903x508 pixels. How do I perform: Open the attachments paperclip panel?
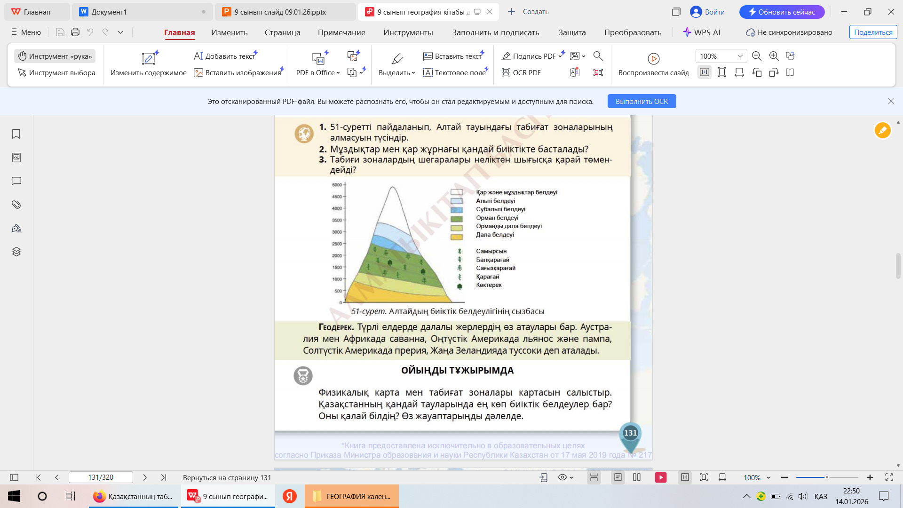[16, 205]
